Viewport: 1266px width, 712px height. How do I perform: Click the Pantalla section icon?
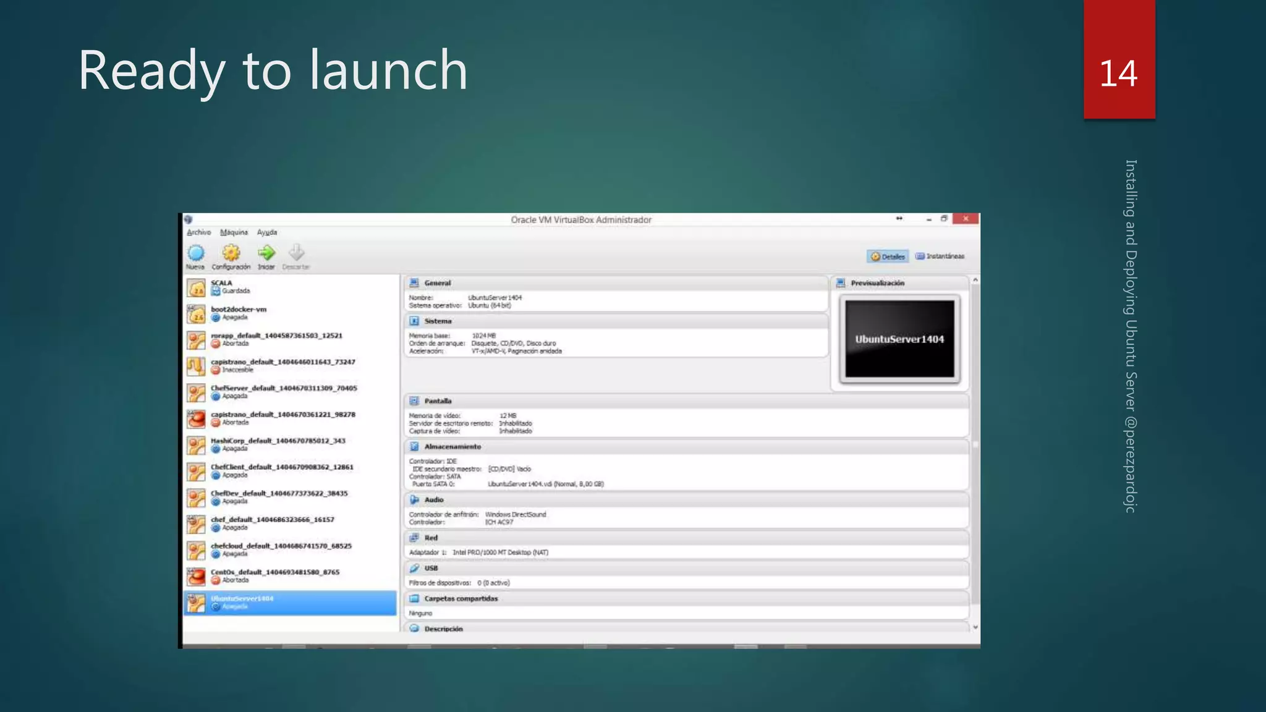click(x=414, y=401)
